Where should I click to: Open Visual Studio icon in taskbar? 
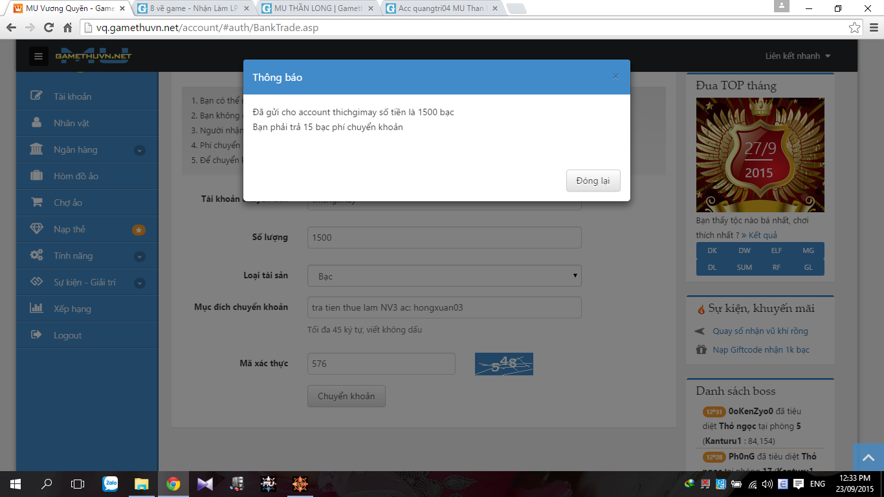(x=205, y=483)
